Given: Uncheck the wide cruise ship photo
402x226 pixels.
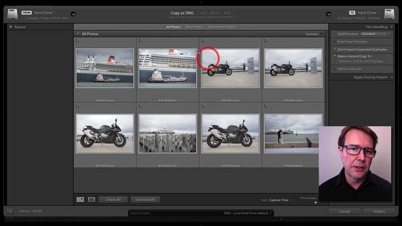Looking at the screenshot, I should point(78,40).
